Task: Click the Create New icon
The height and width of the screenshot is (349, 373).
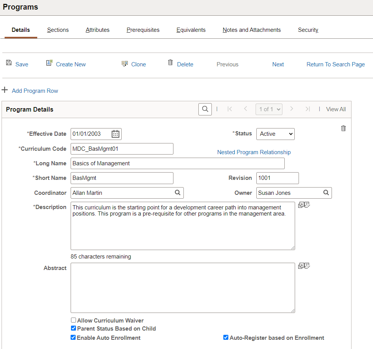Action: 49,63
